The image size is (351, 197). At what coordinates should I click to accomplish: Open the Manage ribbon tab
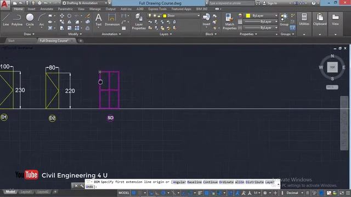pyautogui.click(x=95, y=9)
